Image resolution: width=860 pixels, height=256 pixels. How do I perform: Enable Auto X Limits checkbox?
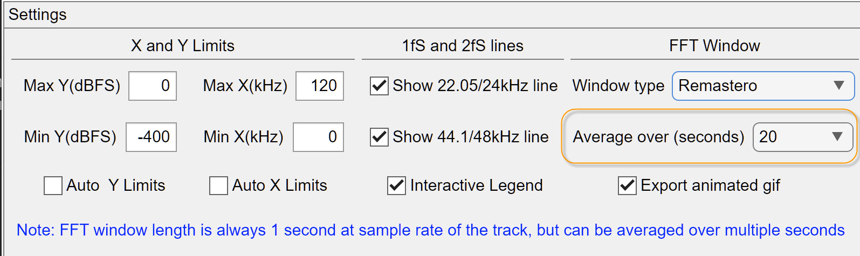coord(218,185)
